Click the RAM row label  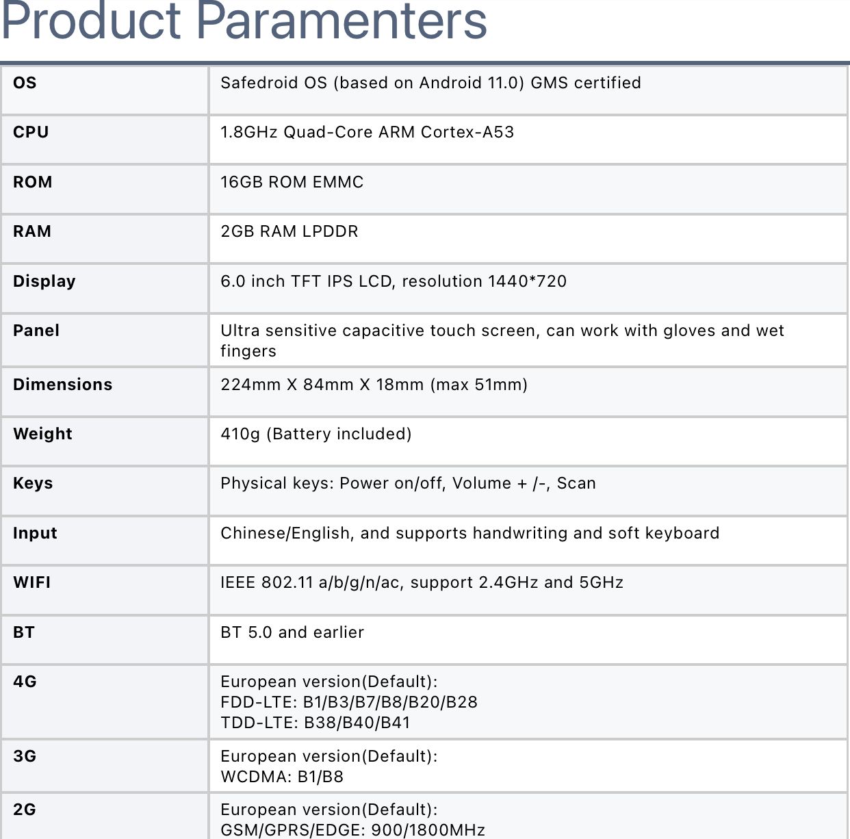32,231
